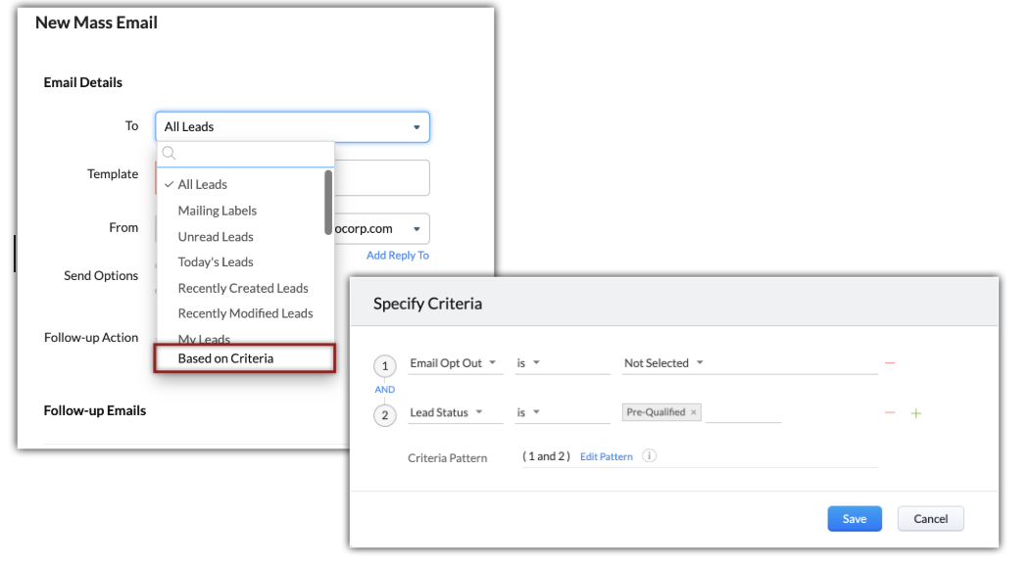Open the To recipient dropdown
This screenshot has height=566, width=1029.
[x=292, y=127]
